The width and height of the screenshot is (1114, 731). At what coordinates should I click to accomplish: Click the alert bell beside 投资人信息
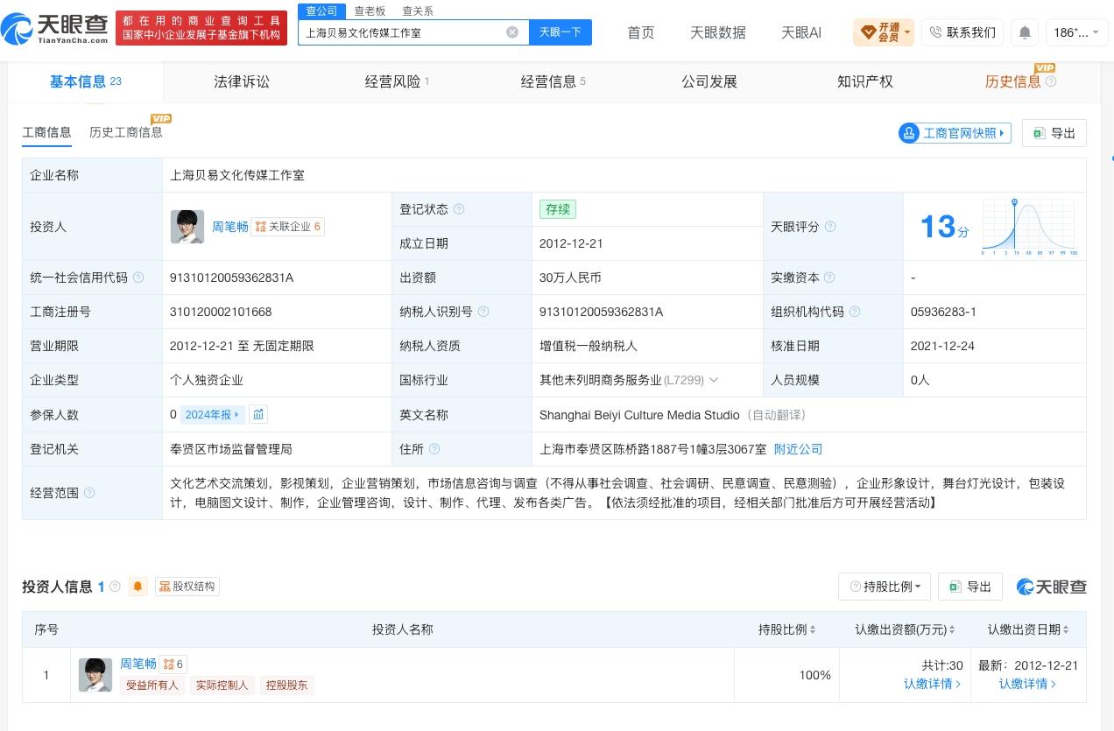point(137,587)
